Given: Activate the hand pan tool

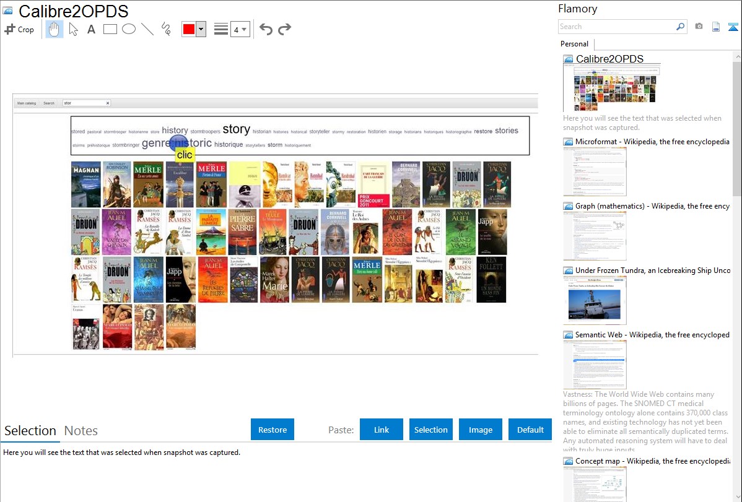Looking at the screenshot, I should coord(55,29).
